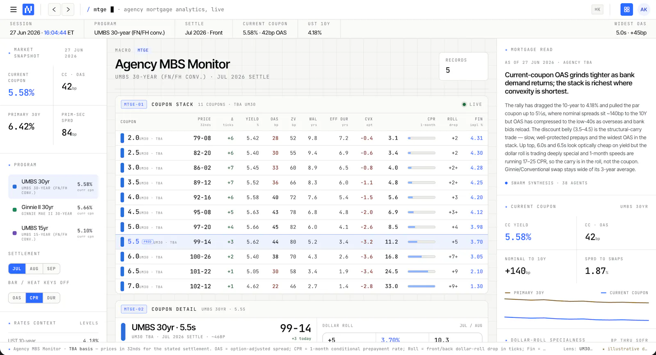Viewport: 656px width, 355px height.
Task: Select the 4.0 coupon row
Action: (x=302, y=197)
